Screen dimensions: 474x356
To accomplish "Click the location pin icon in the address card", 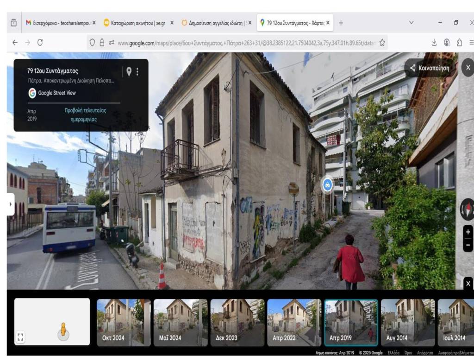I will pos(129,71).
